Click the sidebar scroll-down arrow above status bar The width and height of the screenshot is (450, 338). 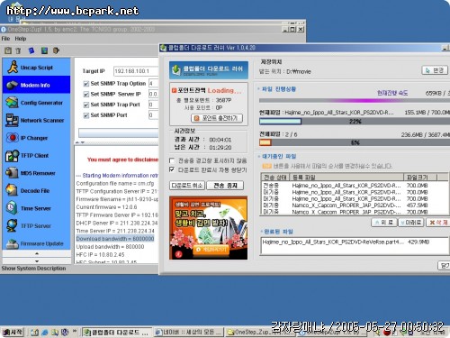pyautogui.click(x=37, y=260)
